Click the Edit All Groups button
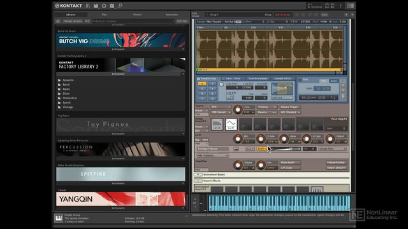 pyautogui.click(x=283, y=15)
